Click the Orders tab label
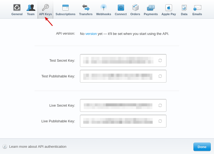The height and width of the screenshot is (154, 214). (x=135, y=14)
